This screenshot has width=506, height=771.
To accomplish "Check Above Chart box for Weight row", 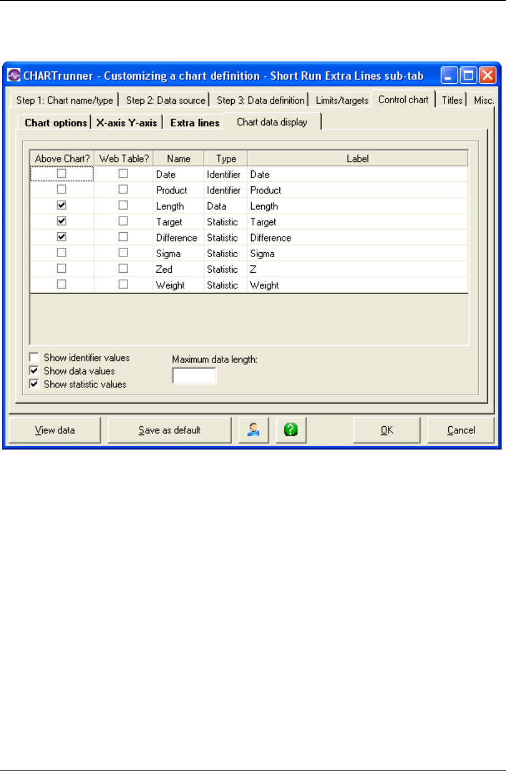I will (x=62, y=284).
